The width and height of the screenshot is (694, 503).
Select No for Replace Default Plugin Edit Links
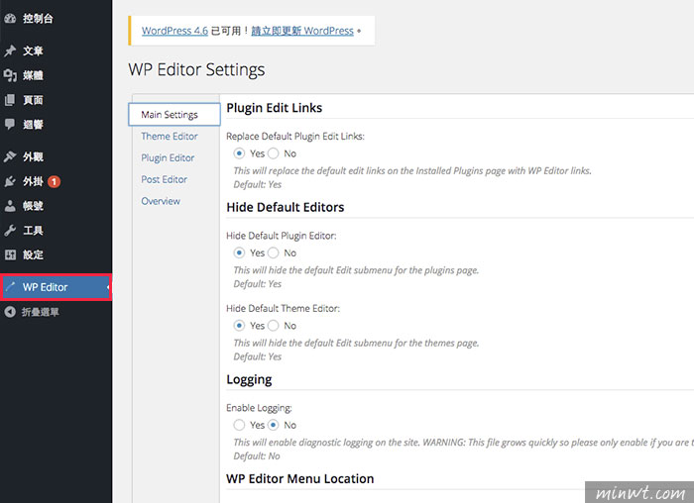pos(274,153)
